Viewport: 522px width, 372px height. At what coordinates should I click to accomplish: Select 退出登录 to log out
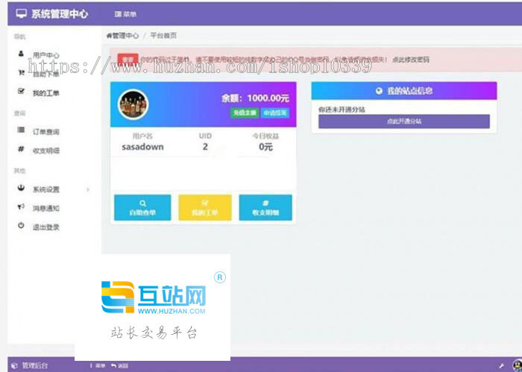point(46,227)
